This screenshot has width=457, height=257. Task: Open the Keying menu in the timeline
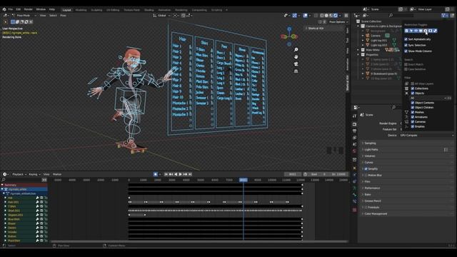tap(34, 174)
